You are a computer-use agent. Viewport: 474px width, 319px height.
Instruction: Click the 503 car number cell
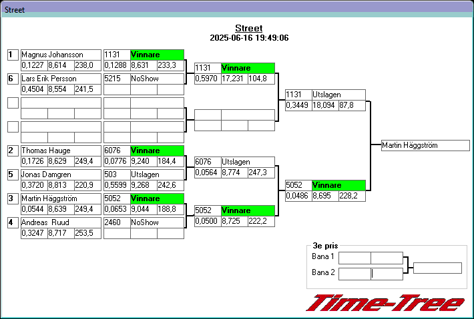[x=117, y=174]
